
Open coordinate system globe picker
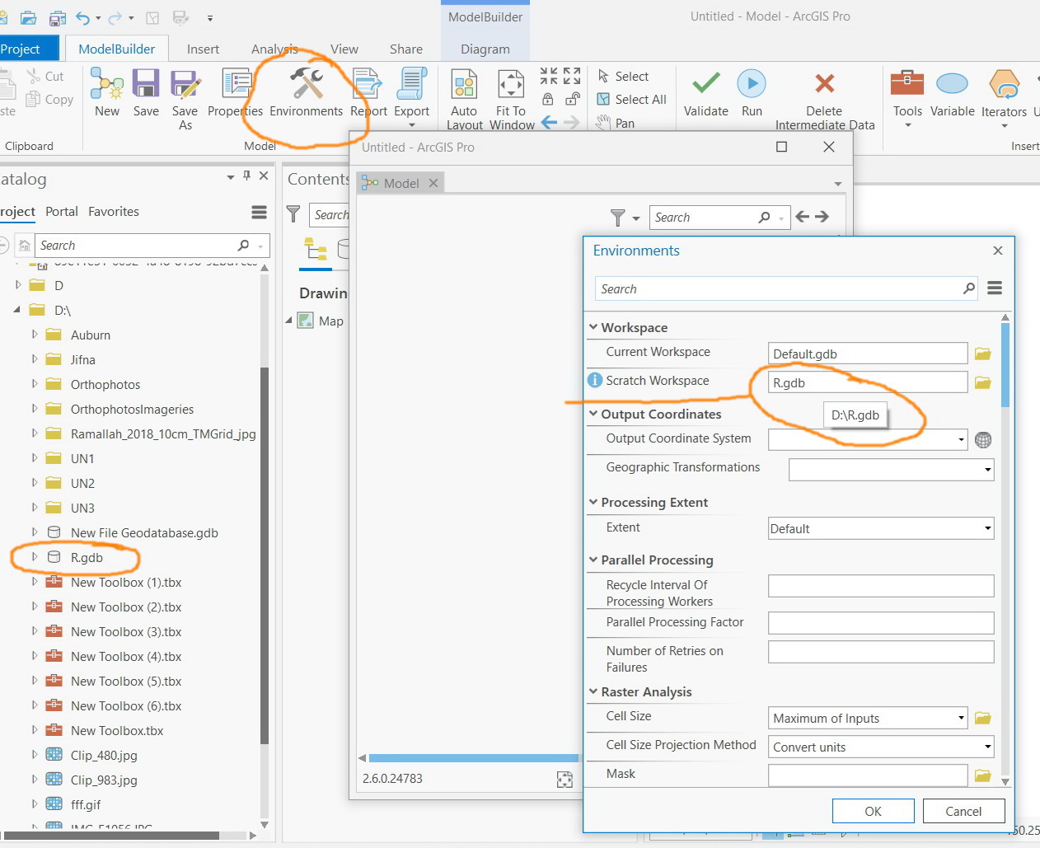click(x=983, y=439)
